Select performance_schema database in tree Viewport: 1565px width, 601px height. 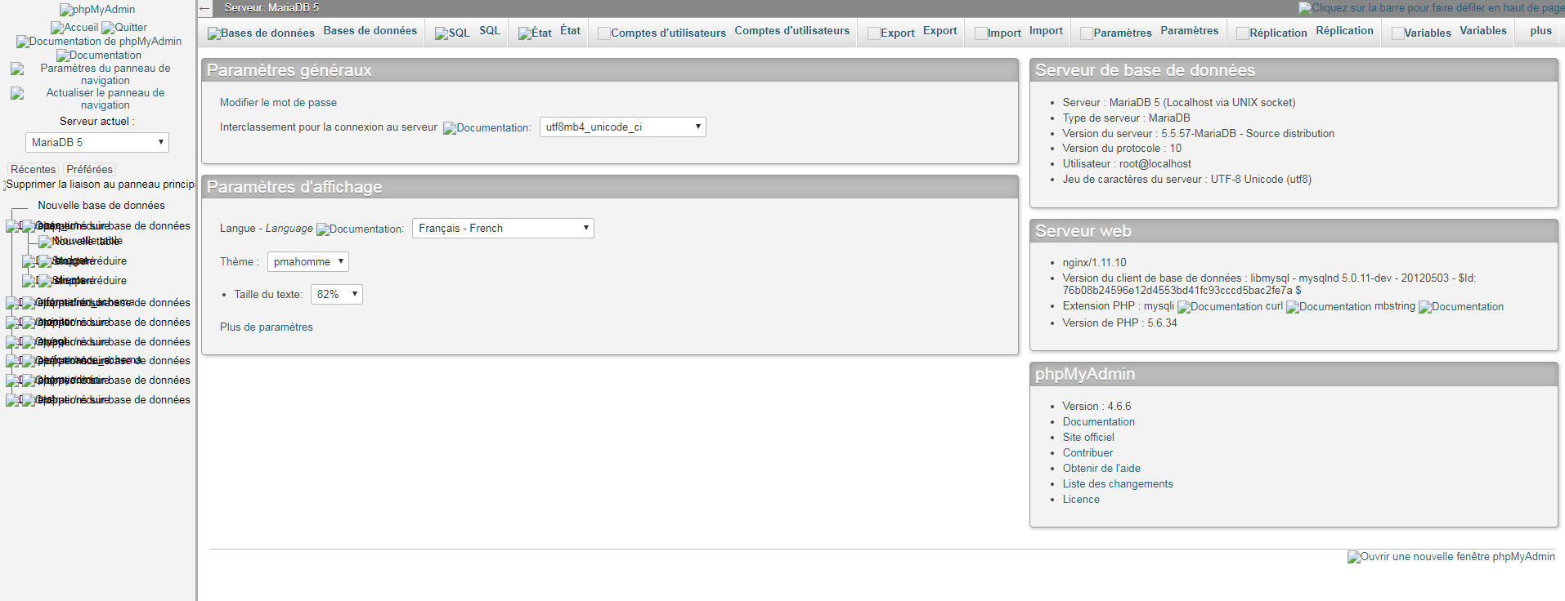coord(88,361)
